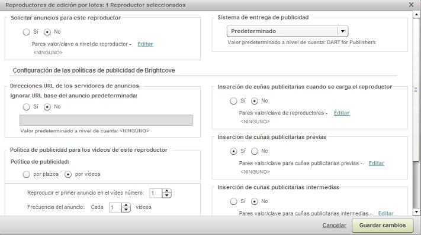The image size is (421, 235).
Task: Decrease the Frecuencia del anuncio value
Action: pos(126,210)
